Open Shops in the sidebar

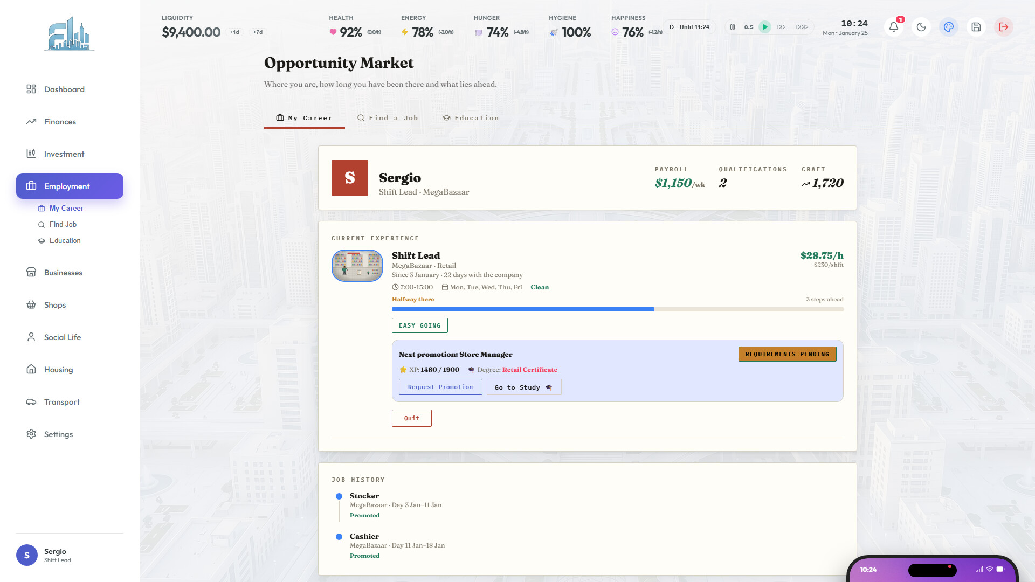[x=70, y=305]
